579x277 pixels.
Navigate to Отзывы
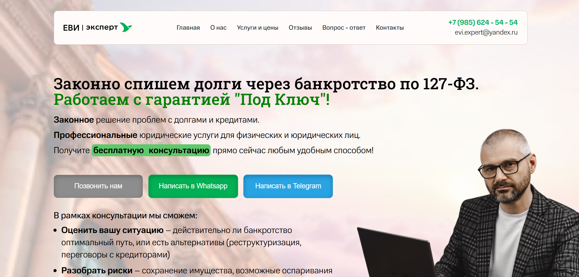coord(300,28)
